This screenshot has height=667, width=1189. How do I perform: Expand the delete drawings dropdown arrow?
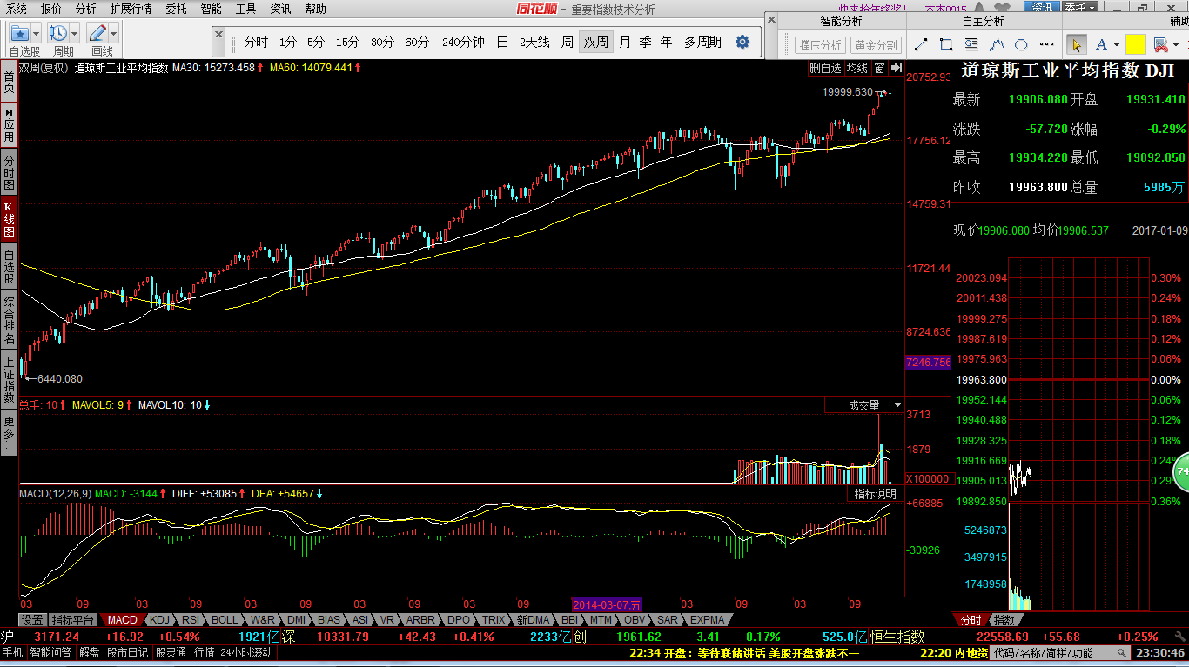[1174, 44]
